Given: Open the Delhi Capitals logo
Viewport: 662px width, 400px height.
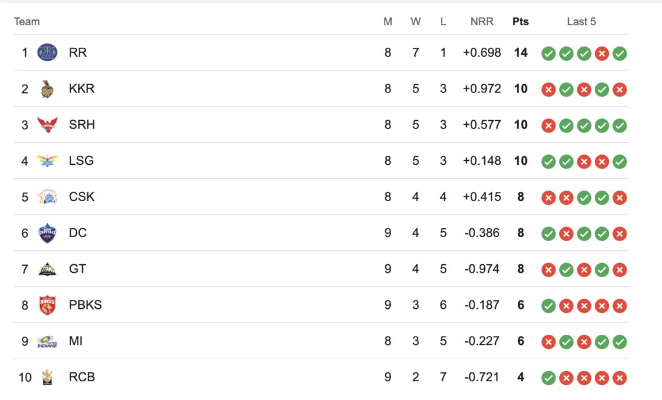Looking at the screenshot, I should (47, 233).
